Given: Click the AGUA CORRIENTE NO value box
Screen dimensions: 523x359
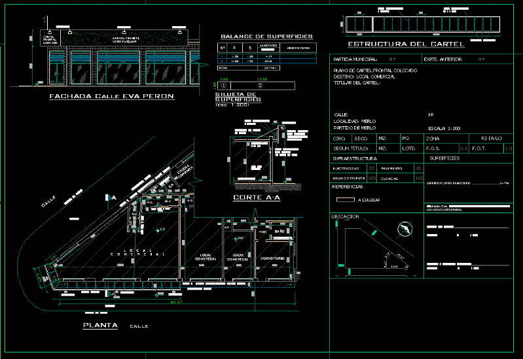Looking at the screenshot, I should [x=372, y=178].
